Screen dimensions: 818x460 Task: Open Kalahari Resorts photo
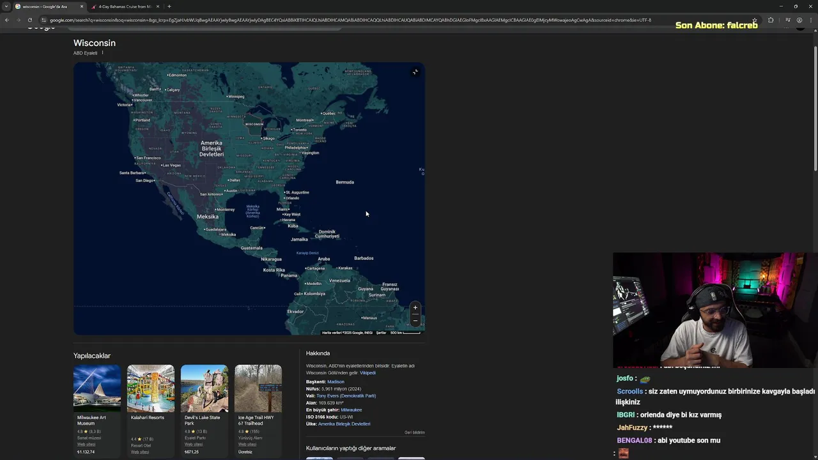tap(151, 388)
